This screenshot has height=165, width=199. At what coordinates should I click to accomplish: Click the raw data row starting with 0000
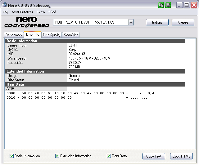pos(86,93)
